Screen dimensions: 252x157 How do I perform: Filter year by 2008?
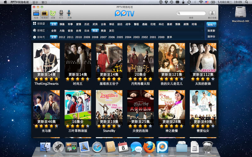click(x=95, y=37)
